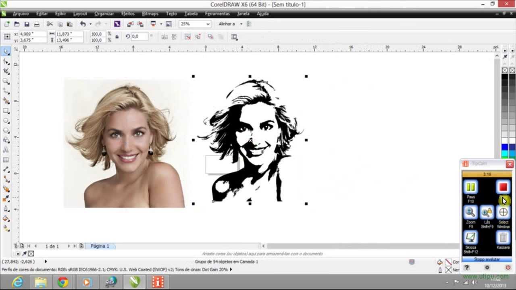This screenshot has width=516, height=290.
Task: Open the Ferramentas menu
Action: 217,14
